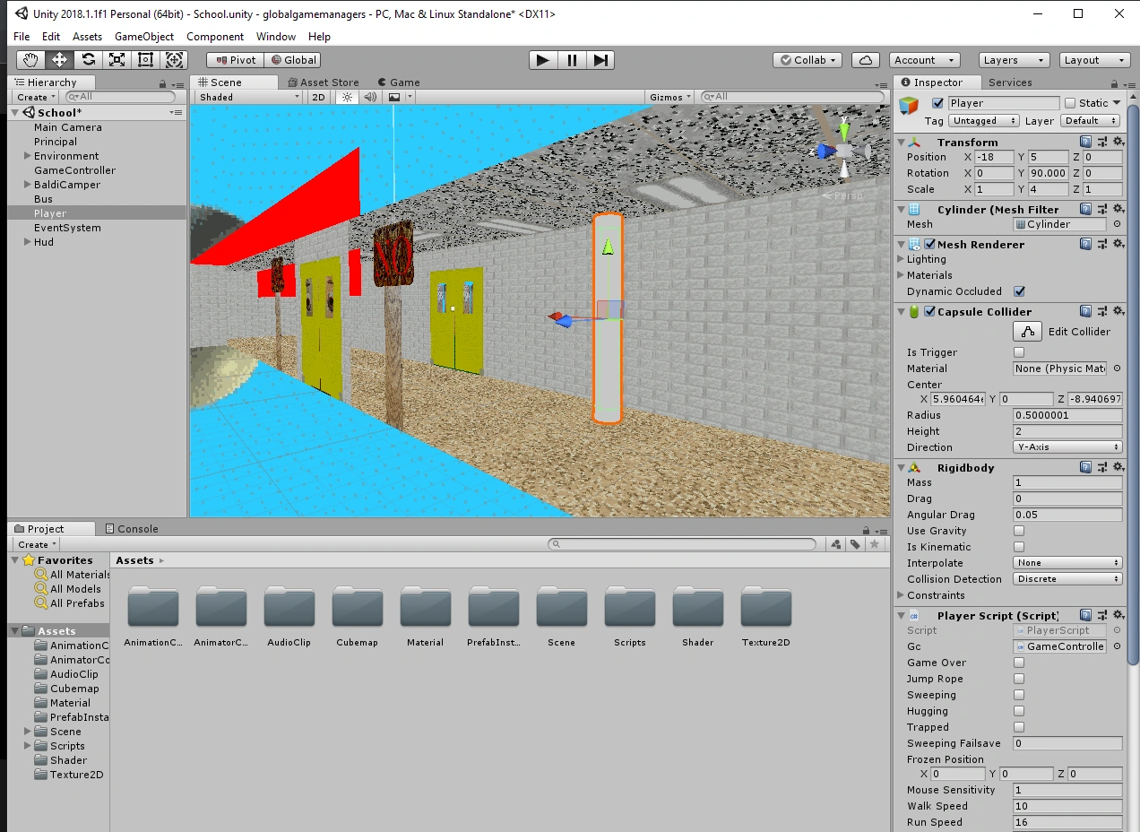Open the Transform component settings gear

click(1117, 142)
